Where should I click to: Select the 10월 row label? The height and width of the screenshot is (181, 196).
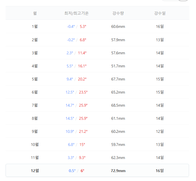(x=35, y=145)
